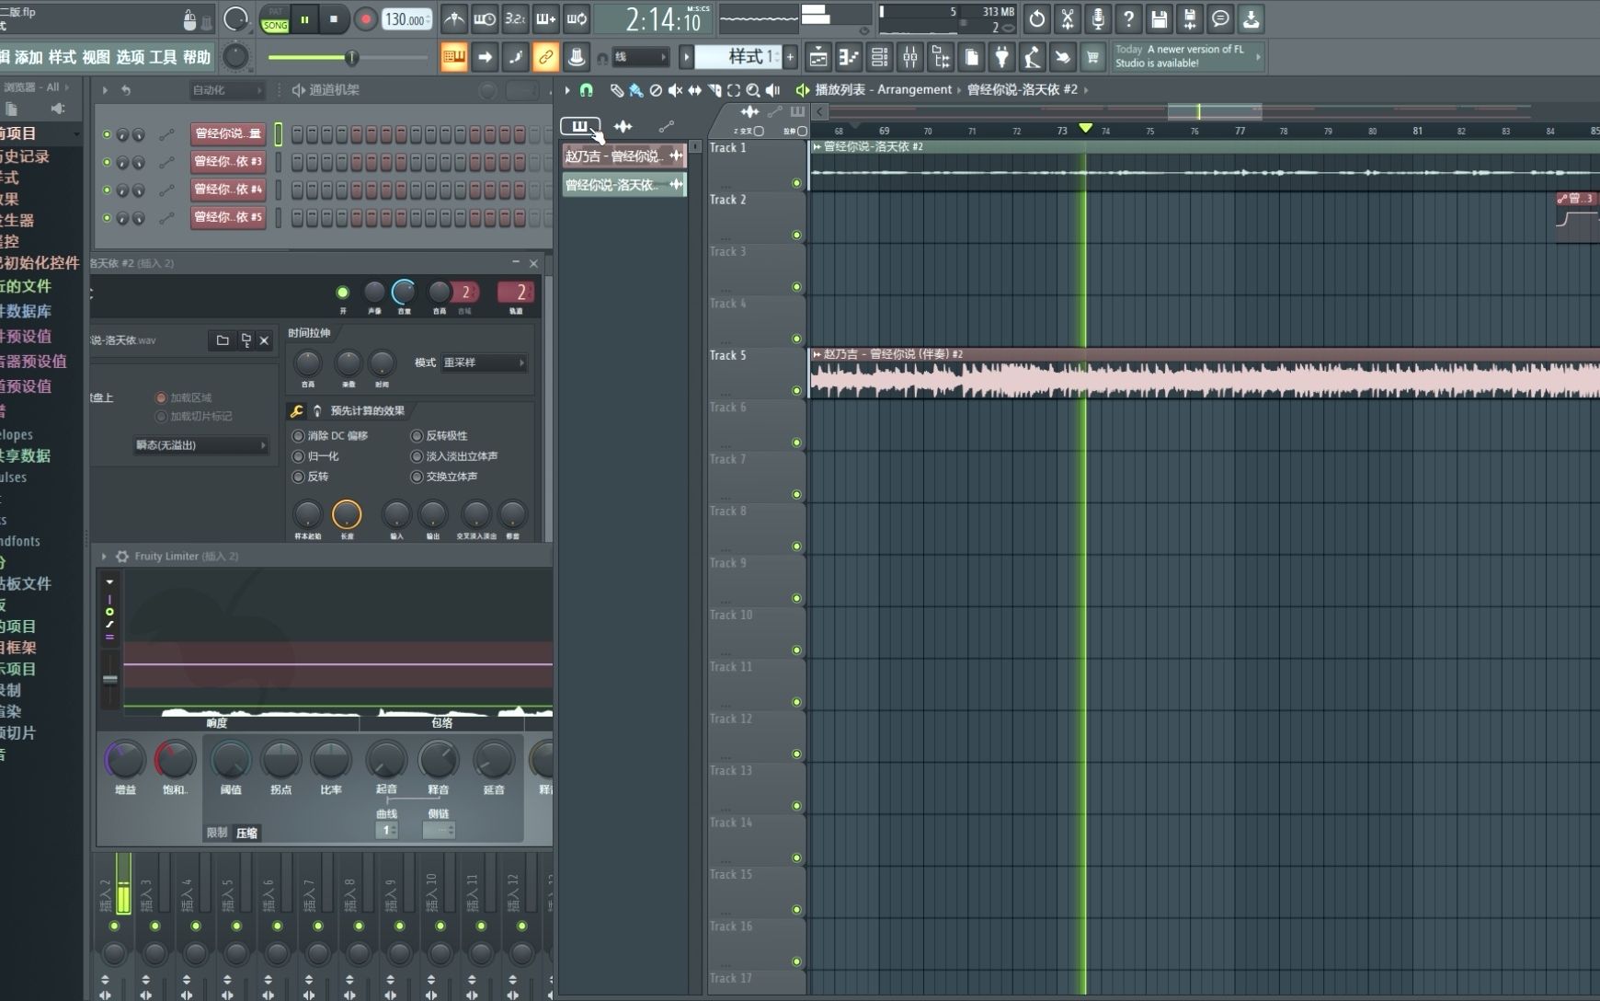Expand the channel rack menu arrow
Screen dimensions: 1600x1001
point(105,90)
